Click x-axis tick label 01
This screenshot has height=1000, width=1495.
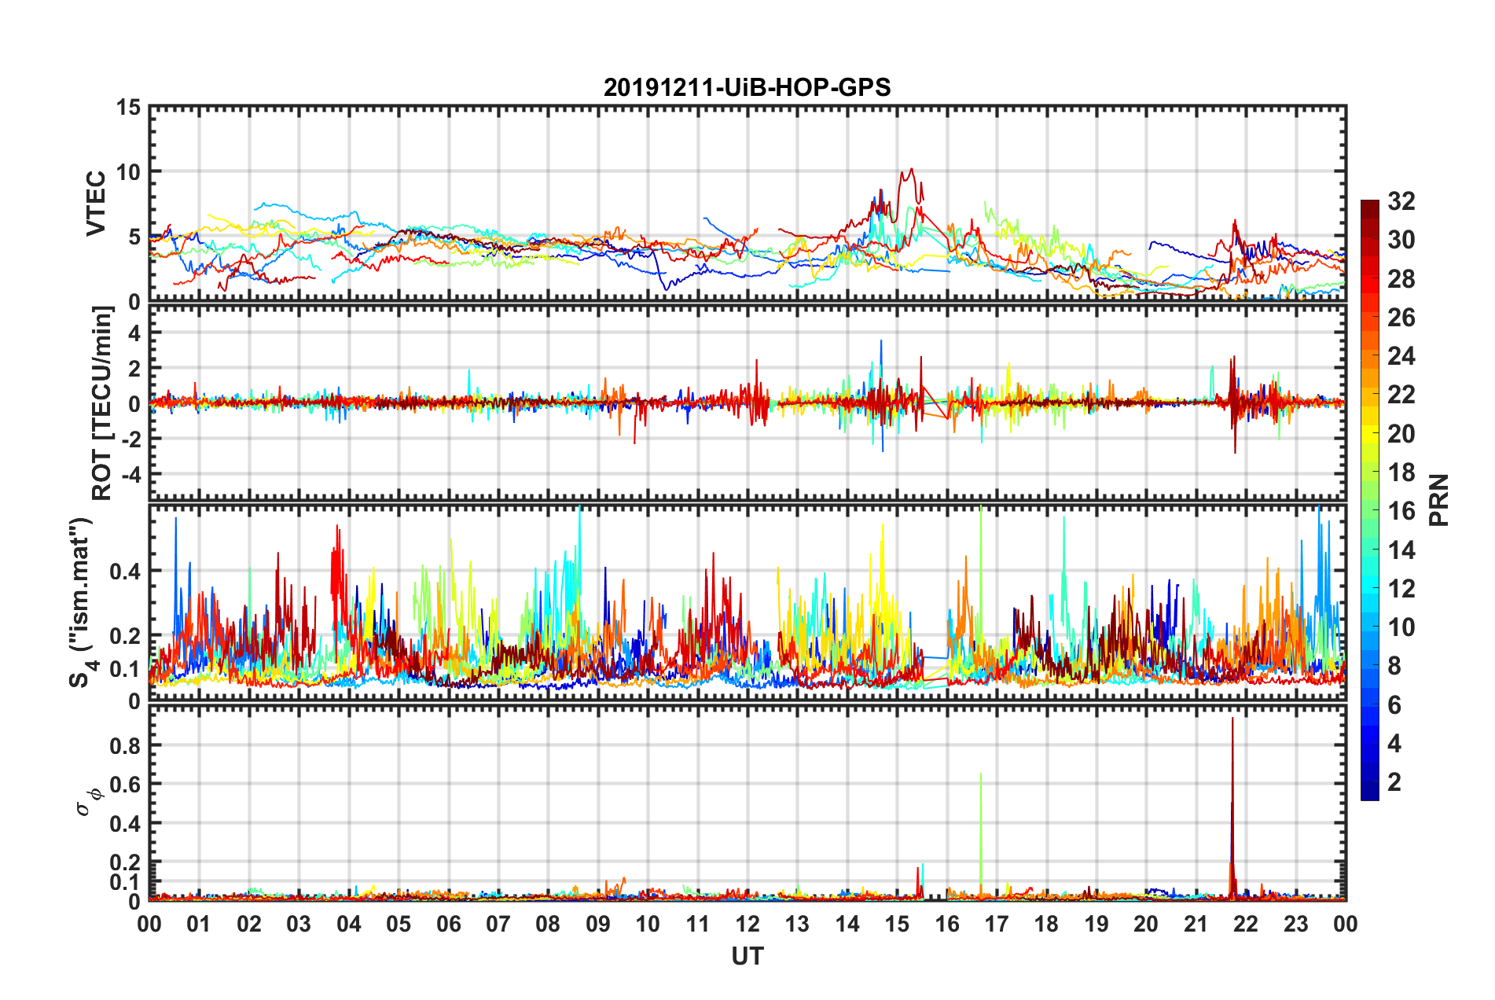[199, 924]
